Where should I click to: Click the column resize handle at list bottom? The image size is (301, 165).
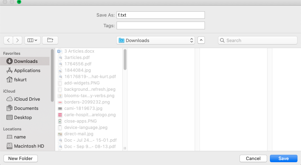pyautogui.click(x=125, y=148)
